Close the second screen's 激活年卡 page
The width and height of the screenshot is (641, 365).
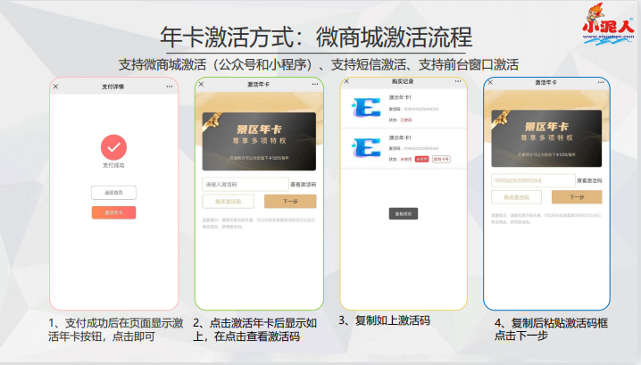click(202, 85)
